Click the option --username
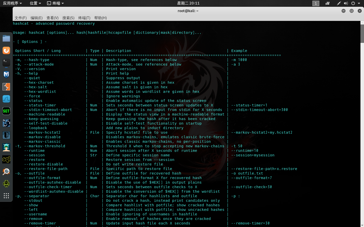 pyautogui.click(x=36, y=214)
